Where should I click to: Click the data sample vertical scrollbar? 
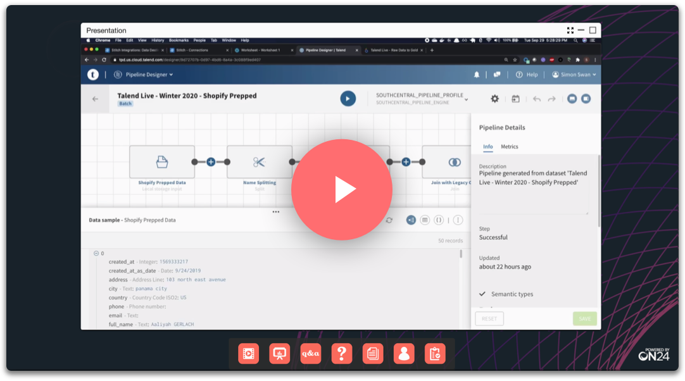point(460,254)
